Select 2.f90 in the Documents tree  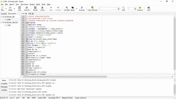pyautogui.click(x=9, y=20)
